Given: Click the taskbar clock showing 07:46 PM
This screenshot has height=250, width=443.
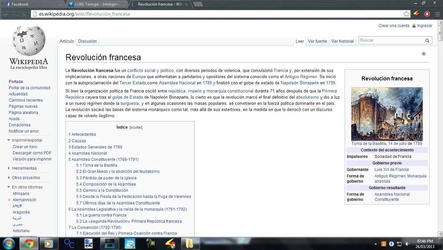Looking at the screenshot, I should pyautogui.click(x=425, y=243).
